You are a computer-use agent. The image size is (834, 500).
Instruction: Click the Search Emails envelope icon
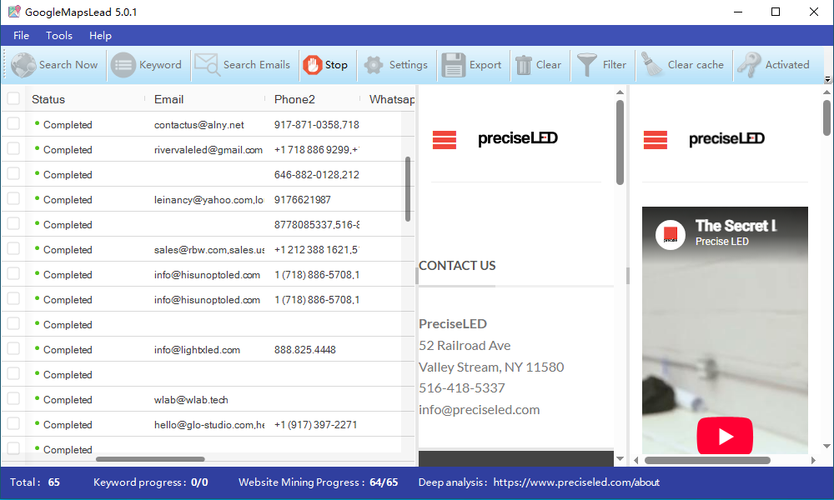tap(206, 65)
